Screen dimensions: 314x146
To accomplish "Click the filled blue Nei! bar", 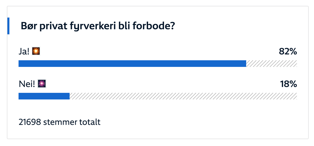I will click(x=44, y=96).
